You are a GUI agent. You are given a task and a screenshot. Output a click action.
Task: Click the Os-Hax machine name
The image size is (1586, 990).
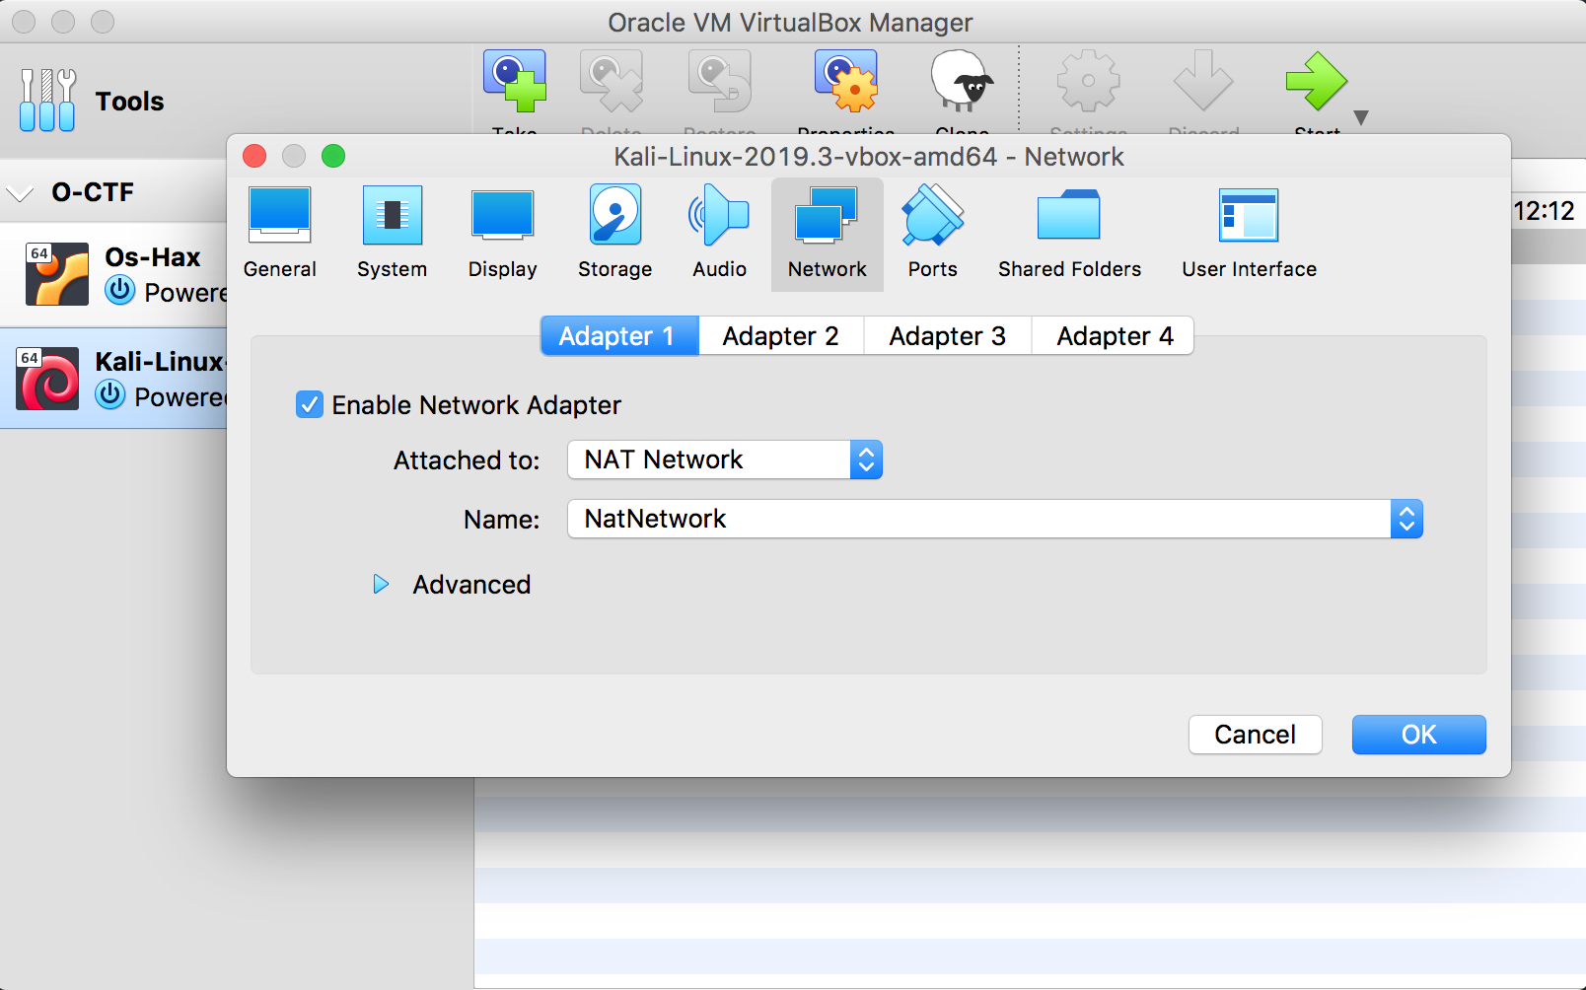pos(153,257)
